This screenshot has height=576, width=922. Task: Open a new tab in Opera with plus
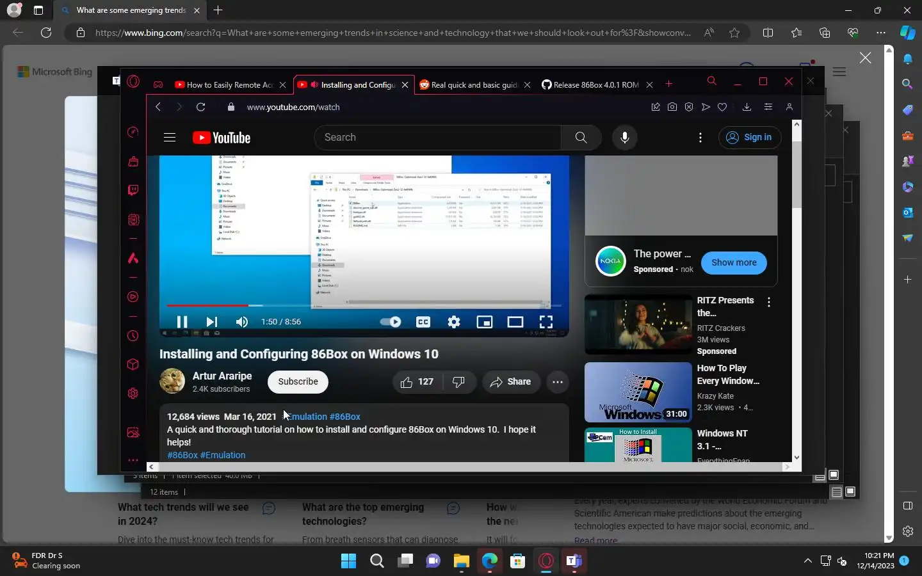(669, 84)
